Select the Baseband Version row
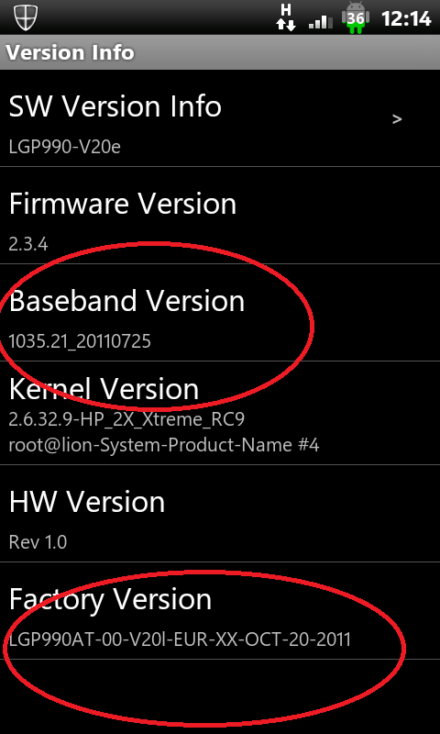440x734 pixels. [220, 312]
